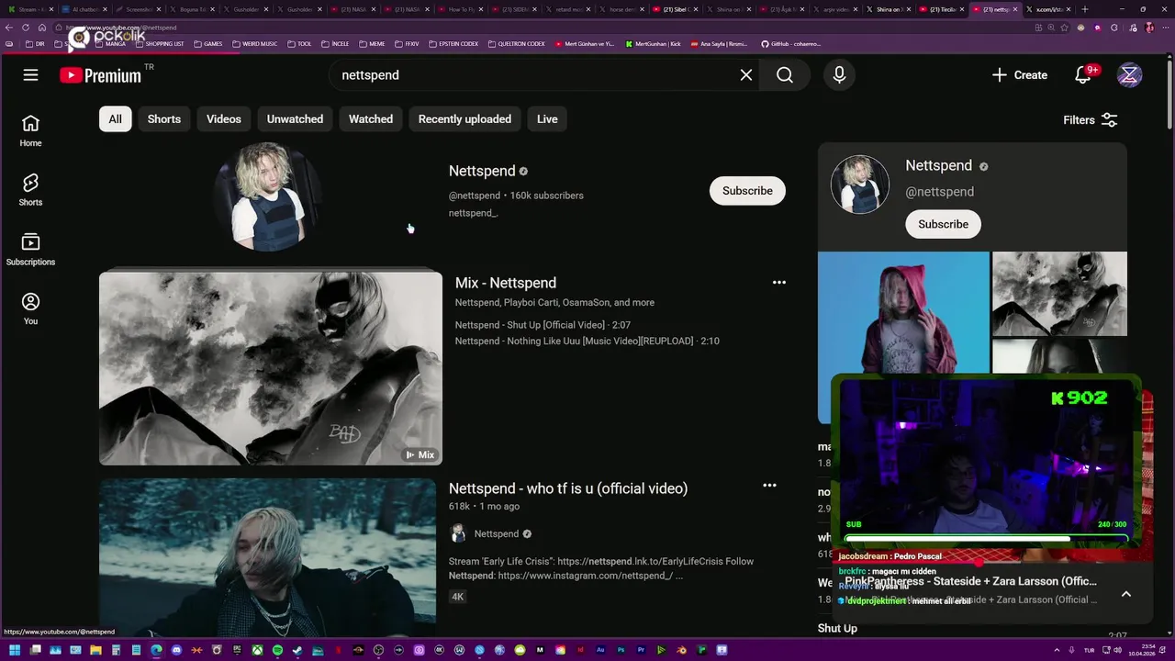Open more options for Mix - Nettspend

[779, 283]
